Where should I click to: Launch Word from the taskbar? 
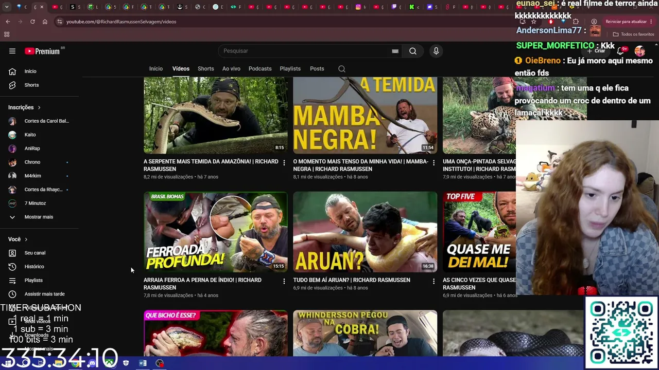coord(143,363)
